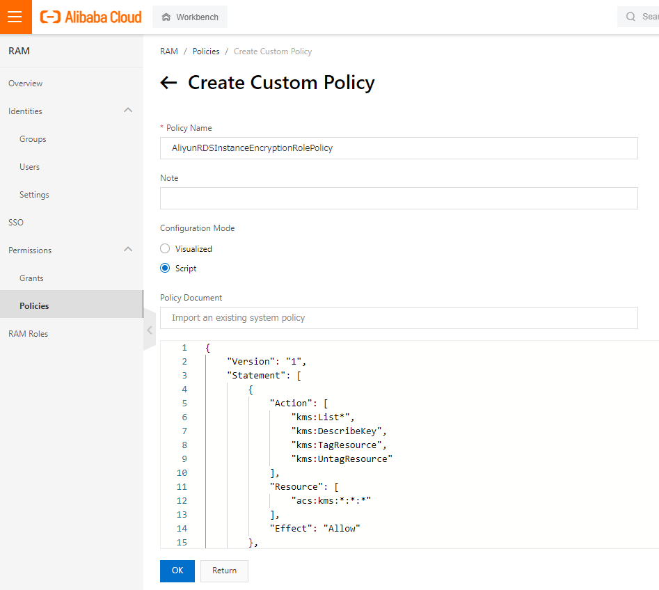Click the RAM heading in the sidebar
The height and width of the screenshot is (590, 659).
tap(19, 51)
